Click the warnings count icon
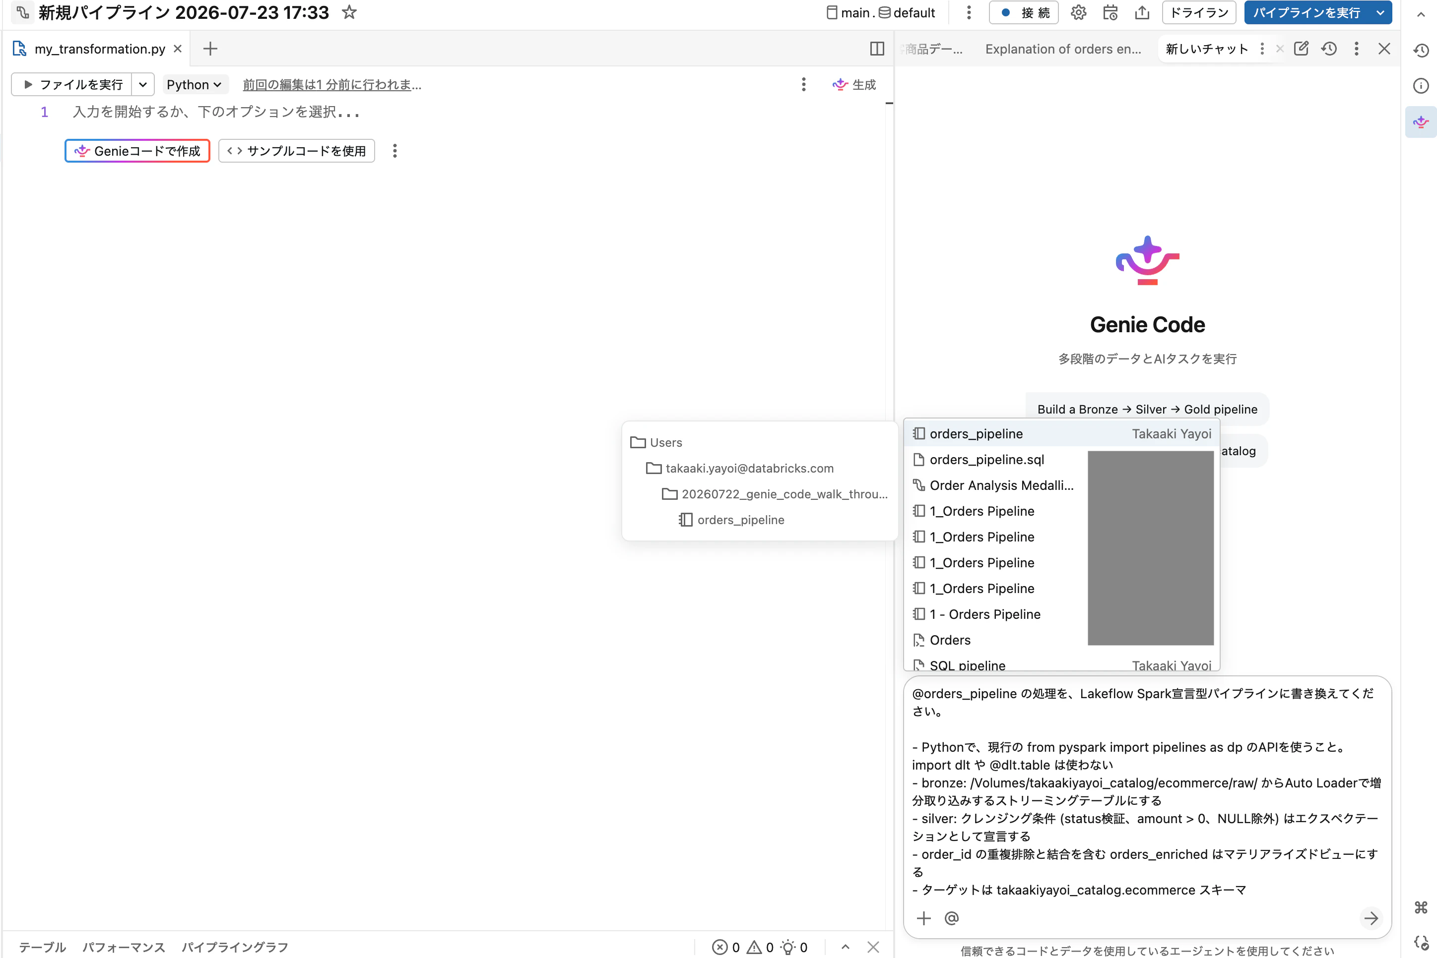 760,948
